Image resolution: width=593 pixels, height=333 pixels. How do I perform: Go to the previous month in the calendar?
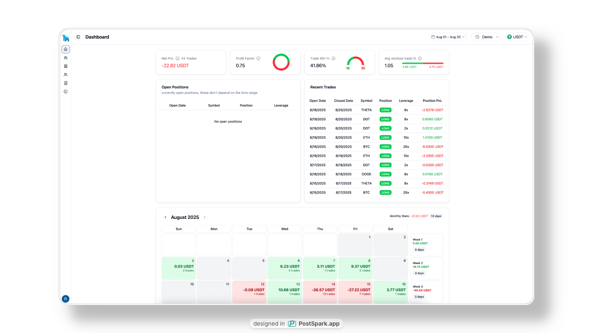(165, 217)
